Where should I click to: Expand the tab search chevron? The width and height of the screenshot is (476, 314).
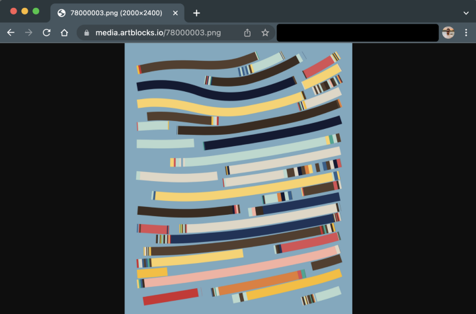click(465, 13)
